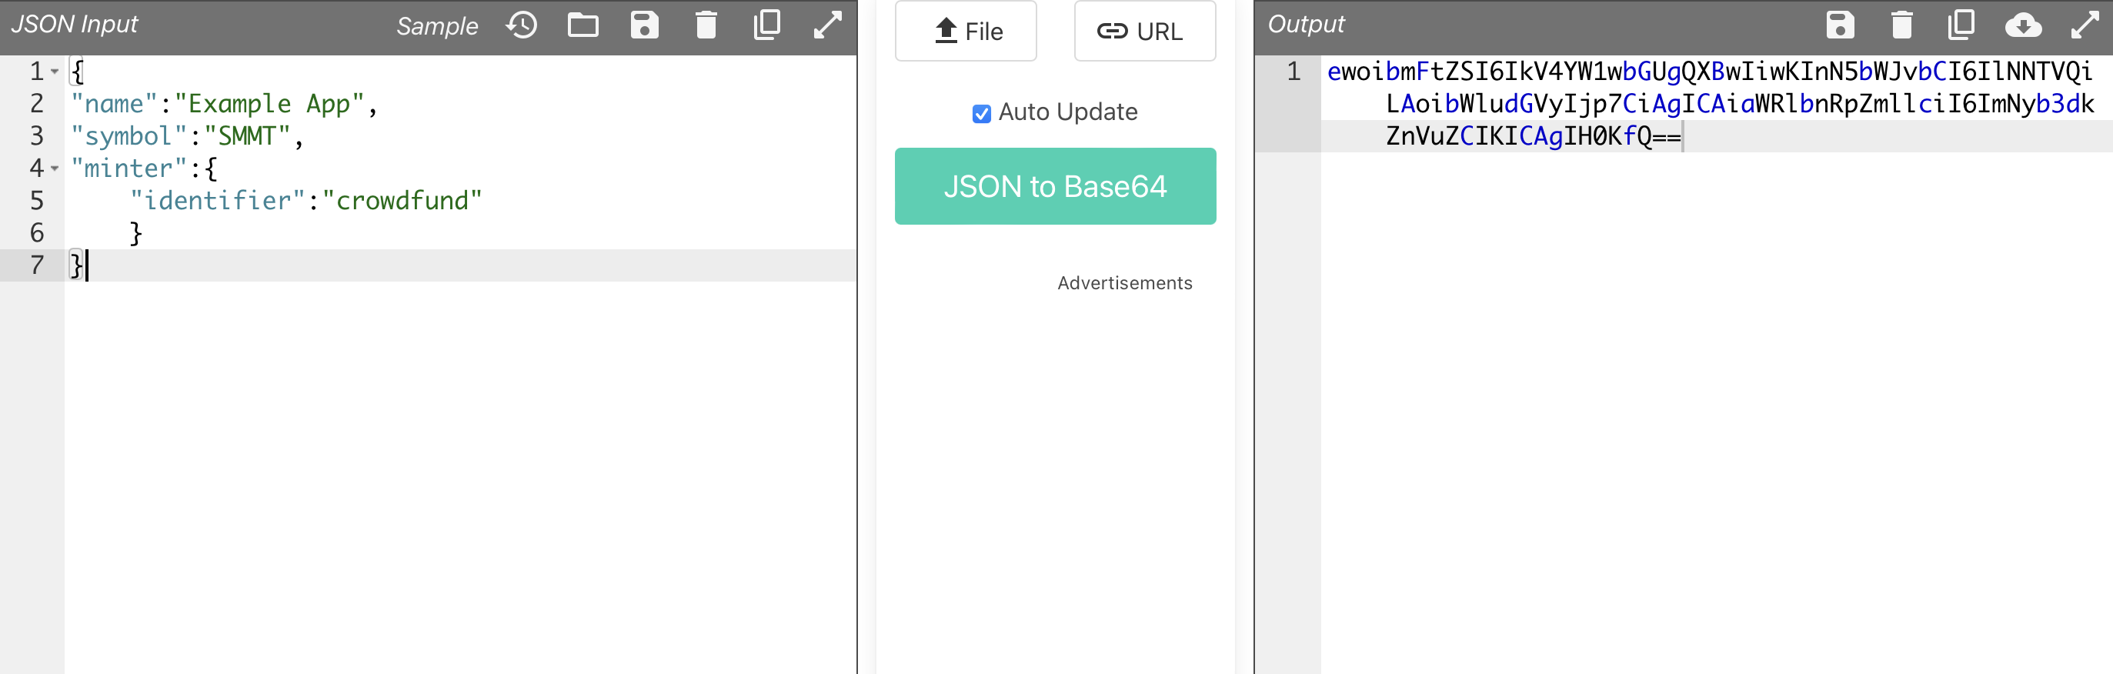
Task: Clear the Output with the trash icon
Action: pyautogui.click(x=1901, y=25)
